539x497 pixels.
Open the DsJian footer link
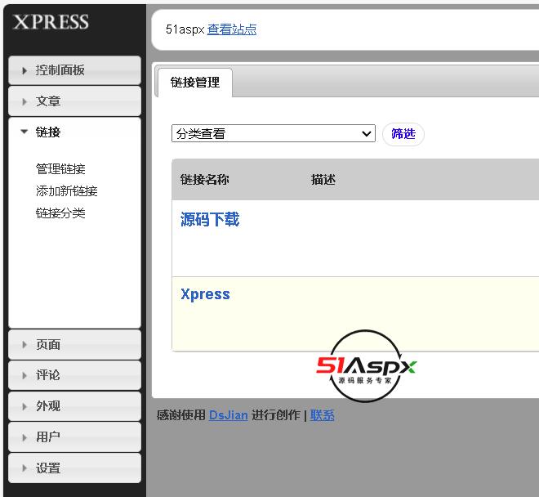pos(228,415)
